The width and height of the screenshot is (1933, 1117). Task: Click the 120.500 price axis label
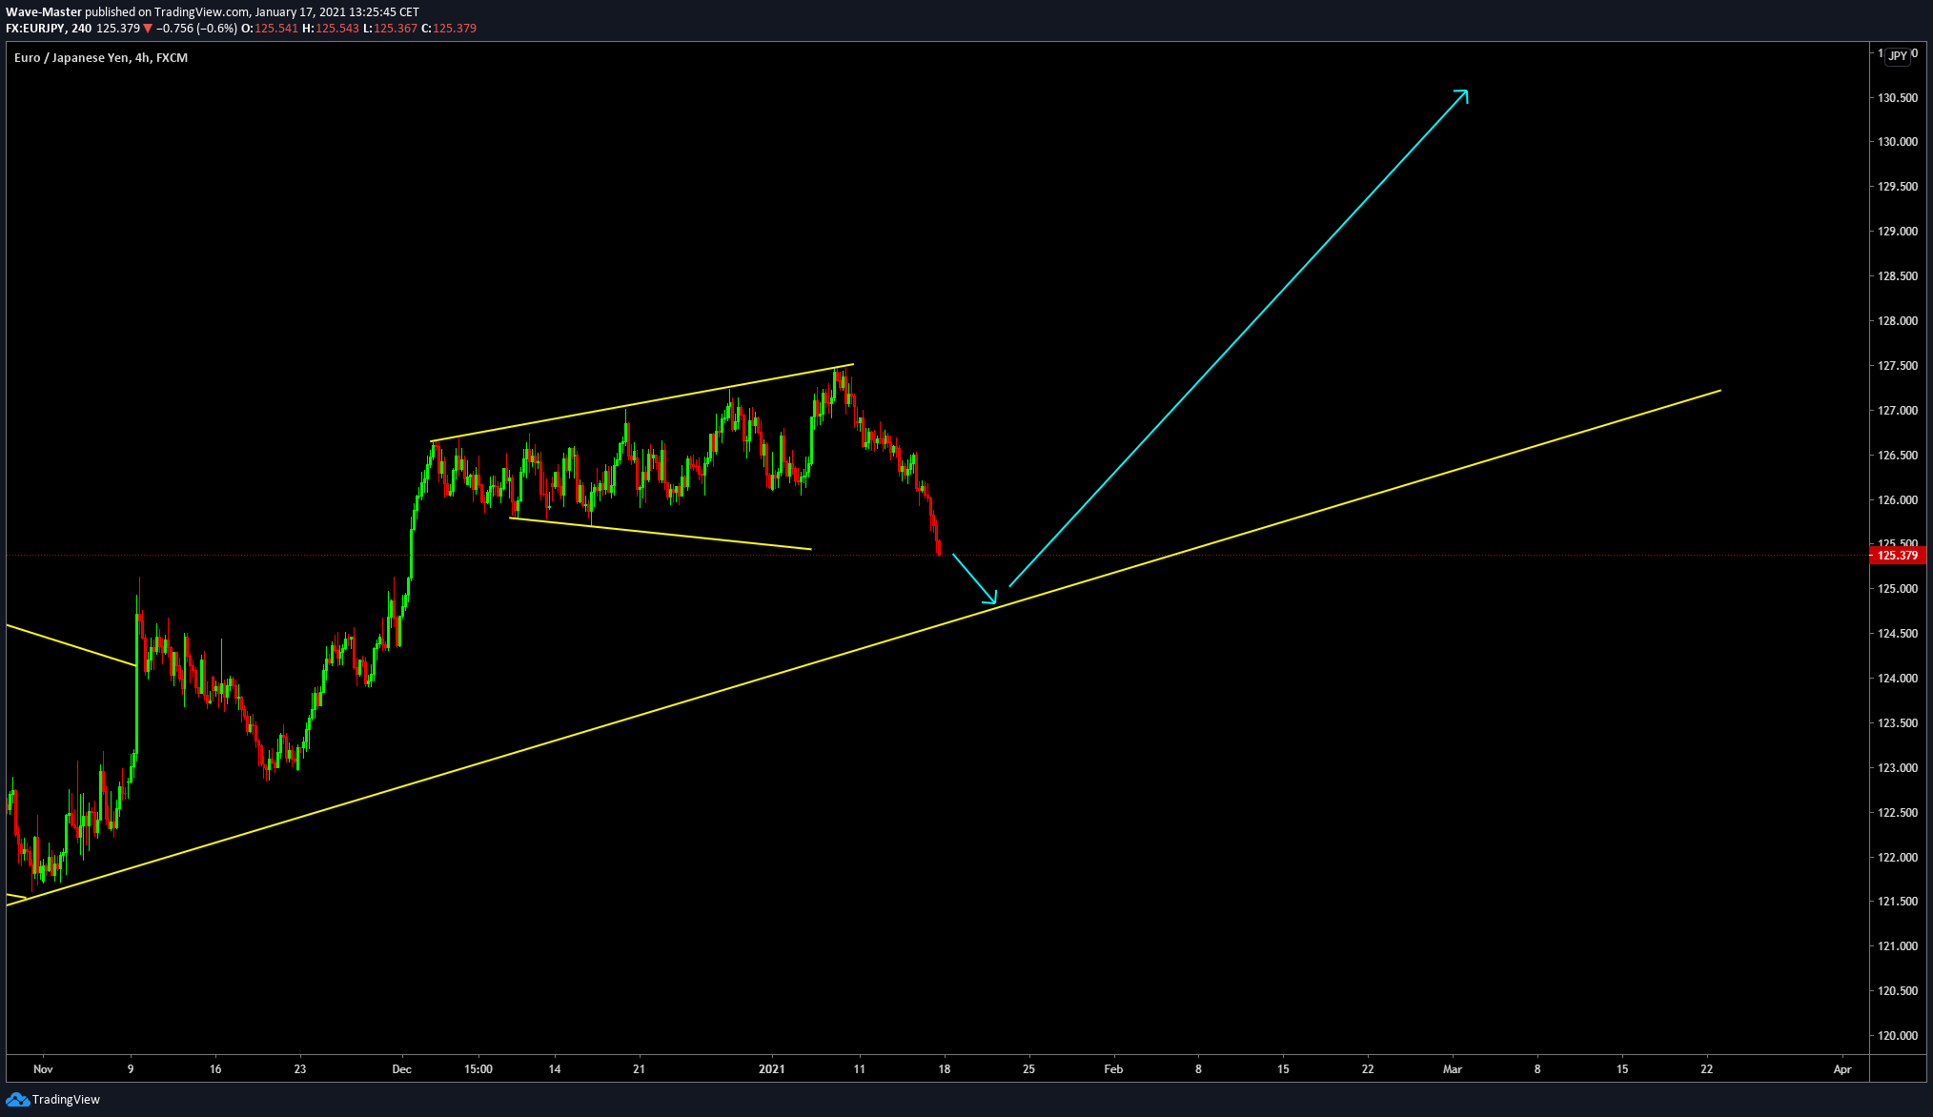[x=1898, y=991]
